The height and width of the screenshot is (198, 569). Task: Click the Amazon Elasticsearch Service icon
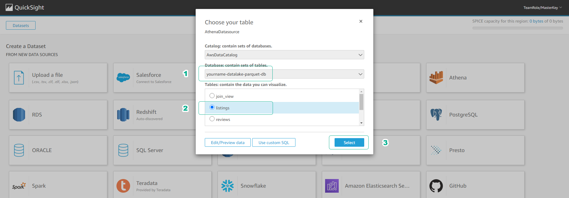tap(332, 186)
